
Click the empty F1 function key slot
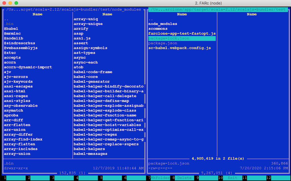click(x=16, y=178)
